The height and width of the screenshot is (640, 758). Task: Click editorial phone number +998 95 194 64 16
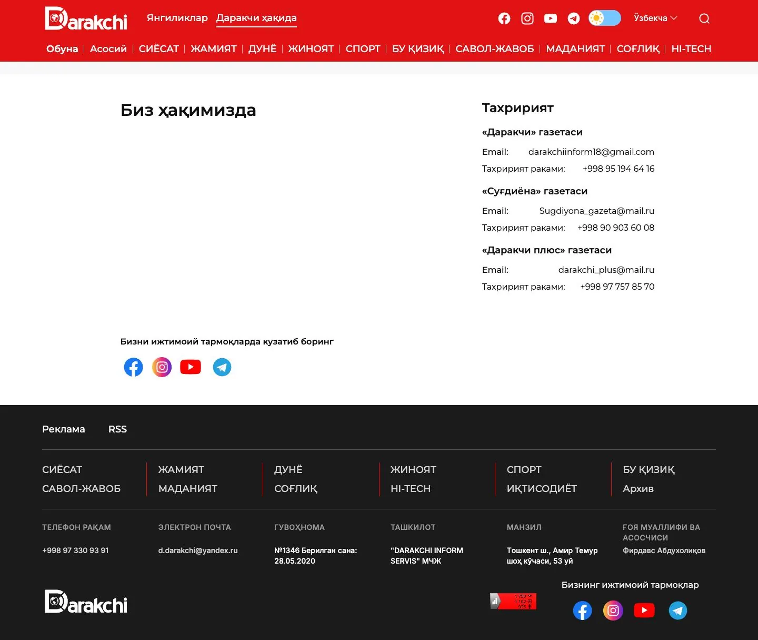coord(619,169)
